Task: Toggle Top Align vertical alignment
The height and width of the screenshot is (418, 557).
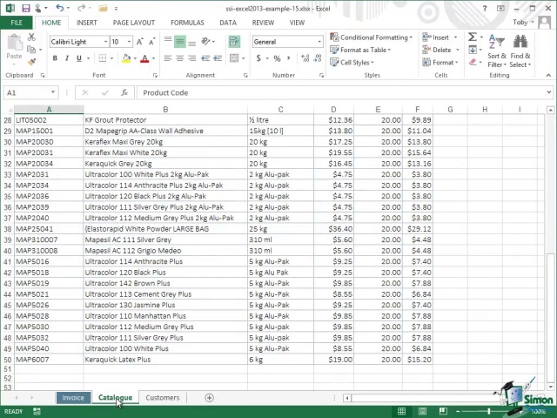Action: 168,41
